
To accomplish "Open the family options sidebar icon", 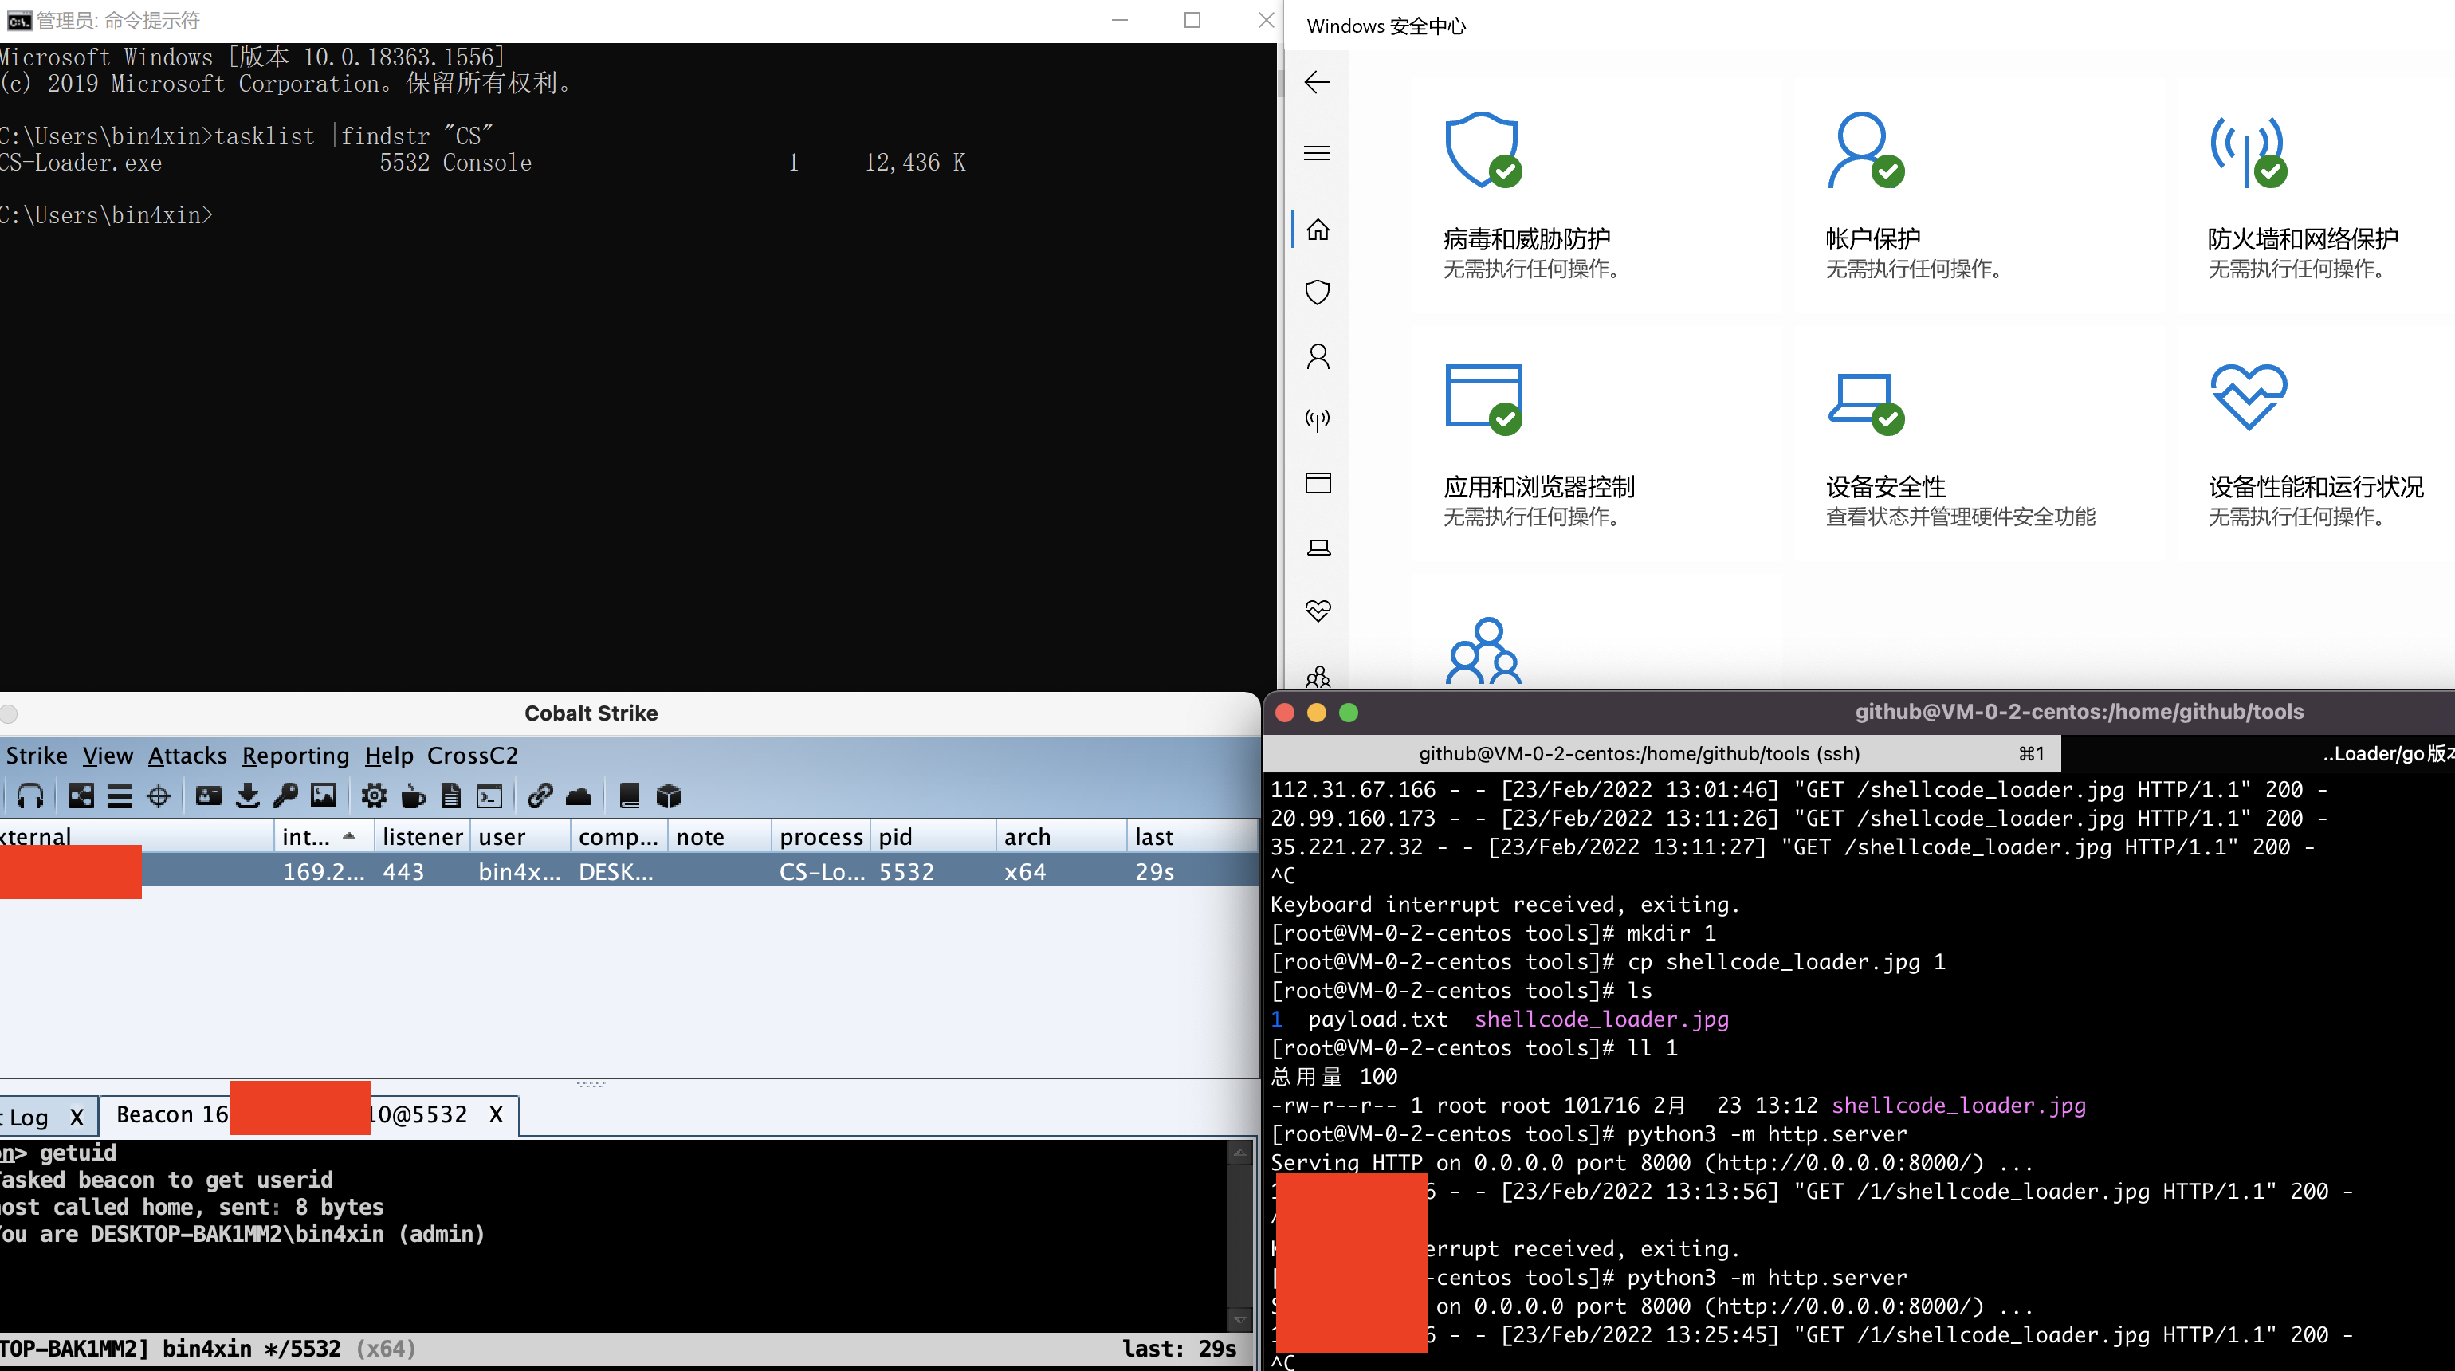I will 1318,677.
